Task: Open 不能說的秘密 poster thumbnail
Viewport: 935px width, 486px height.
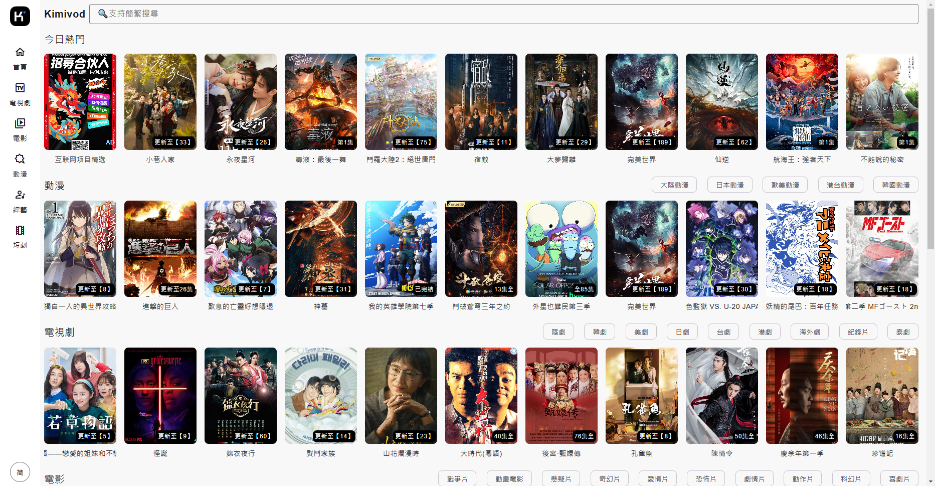Action: coord(882,102)
